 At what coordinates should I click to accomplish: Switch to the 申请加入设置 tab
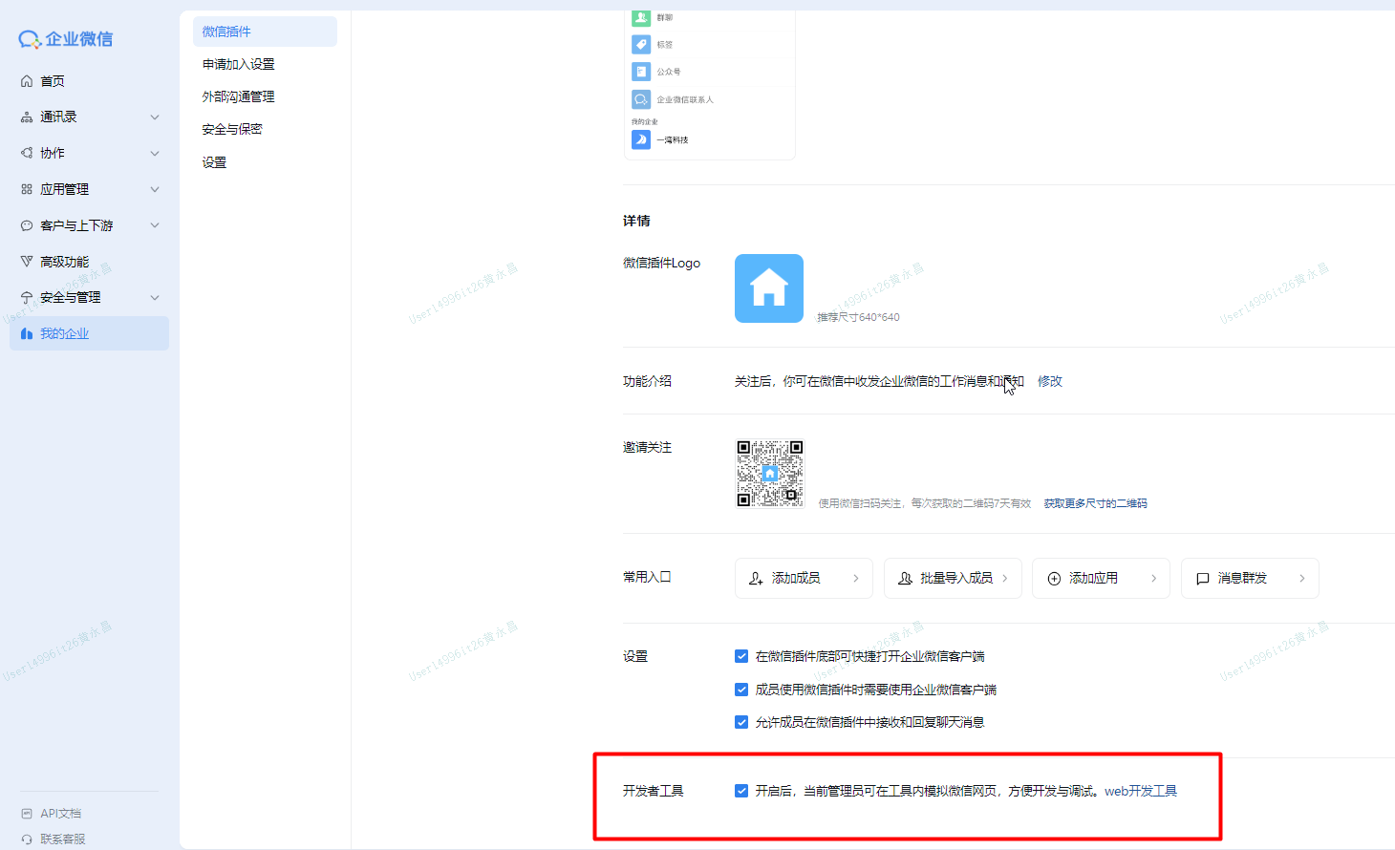point(236,64)
